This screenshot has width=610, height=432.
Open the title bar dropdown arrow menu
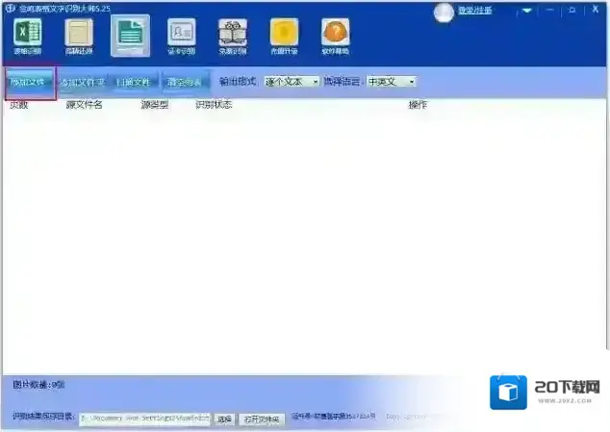click(x=526, y=11)
